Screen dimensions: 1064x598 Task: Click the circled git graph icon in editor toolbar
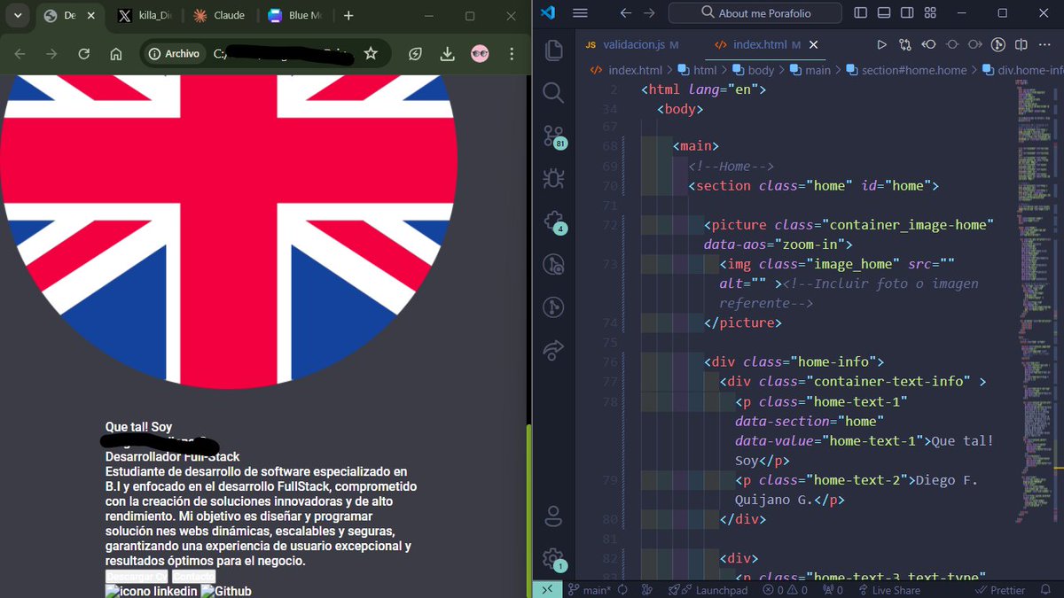point(997,44)
